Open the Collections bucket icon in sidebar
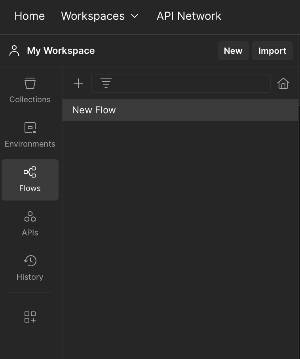The height and width of the screenshot is (359, 300). pos(30,83)
